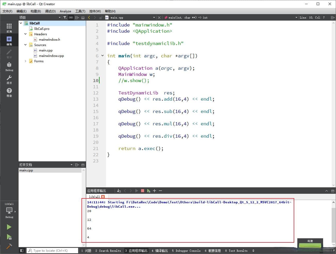Viewport: 336px width, 254px height.
Task: Close the output pane
Action: [333, 191]
